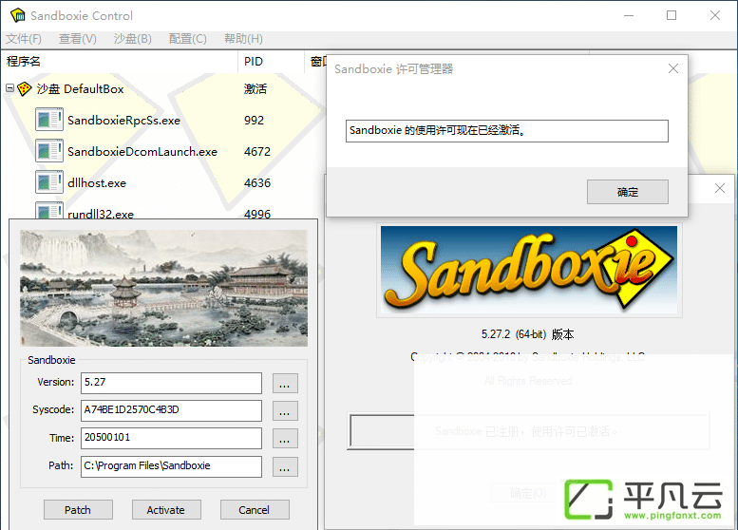738x530 pixels.
Task: Click the browse button next to Time
Action: pyautogui.click(x=285, y=438)
